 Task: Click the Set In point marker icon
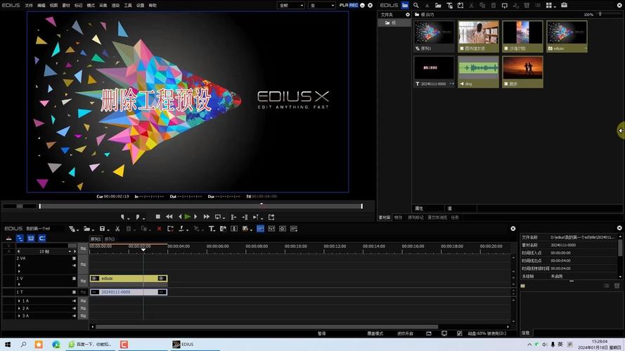tap(123, 217)
